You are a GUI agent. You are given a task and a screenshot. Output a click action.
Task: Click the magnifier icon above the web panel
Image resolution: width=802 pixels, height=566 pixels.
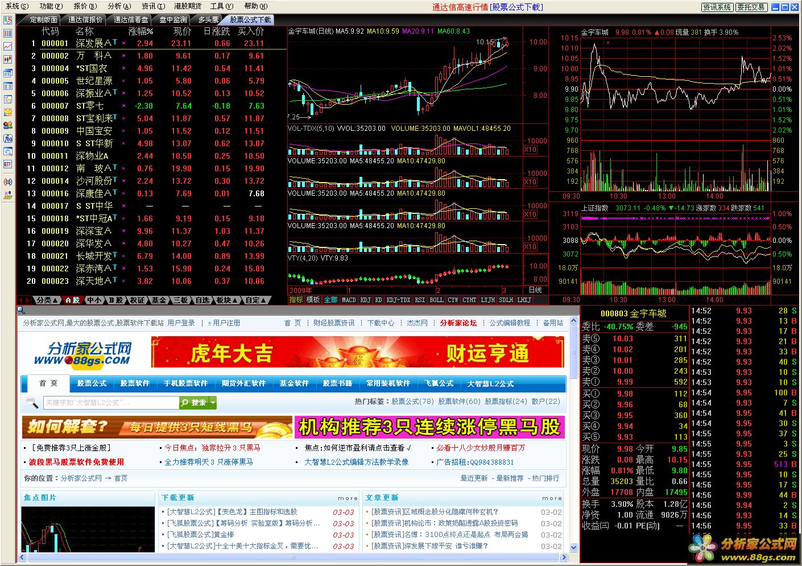coord(21,310)
